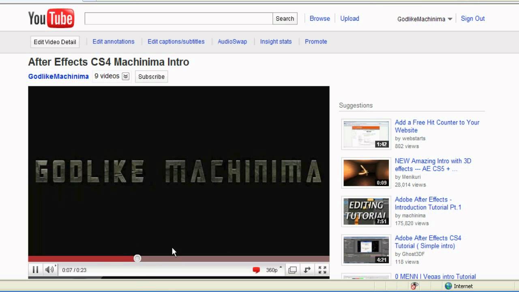Viewport: 519px width, 292px height.
Task: Open the GodlikeMachinima account dropdown
Action: point(425,19)
